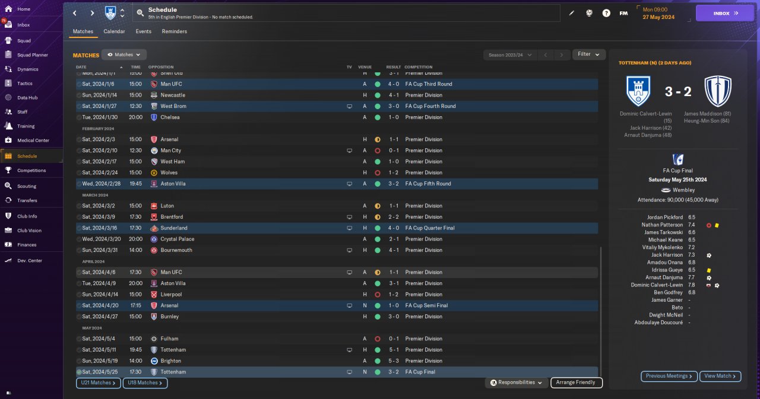Open Squad Planner in sidebar
Image resolution: width=760 pixels, height=399 pixels.
click(x=33, y=55)
